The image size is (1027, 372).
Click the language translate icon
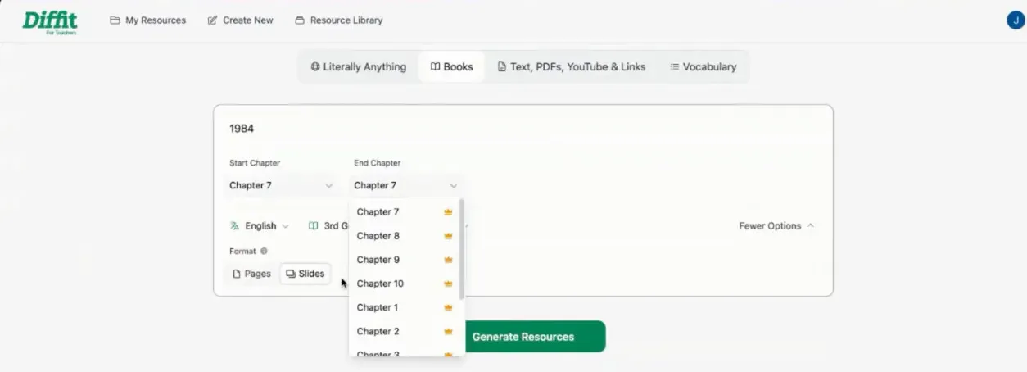[x=235, y=226]
